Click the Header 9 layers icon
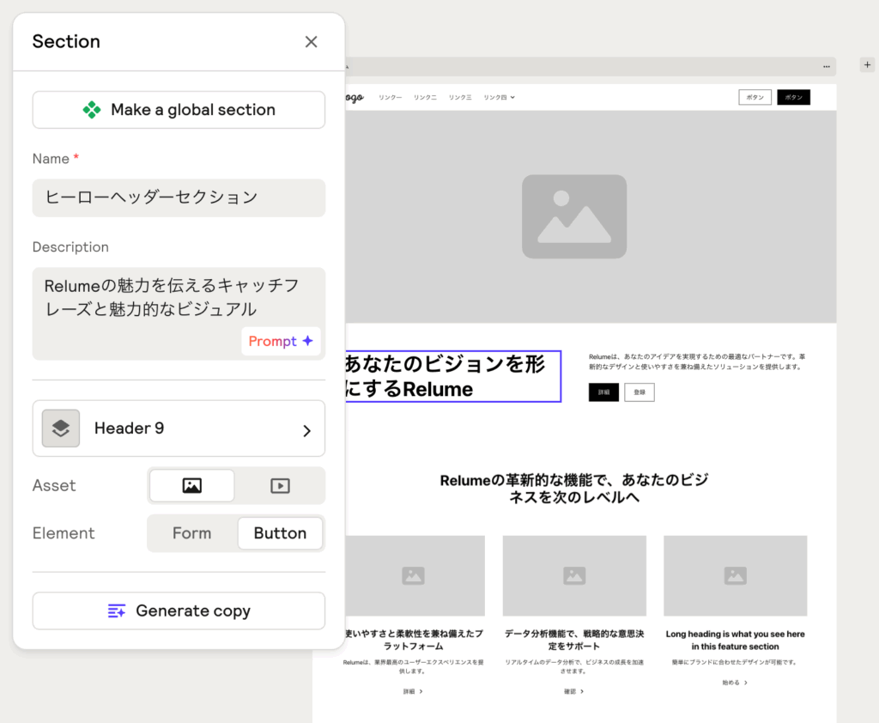The width and height of the screenshot is (879, 723). 61,428
